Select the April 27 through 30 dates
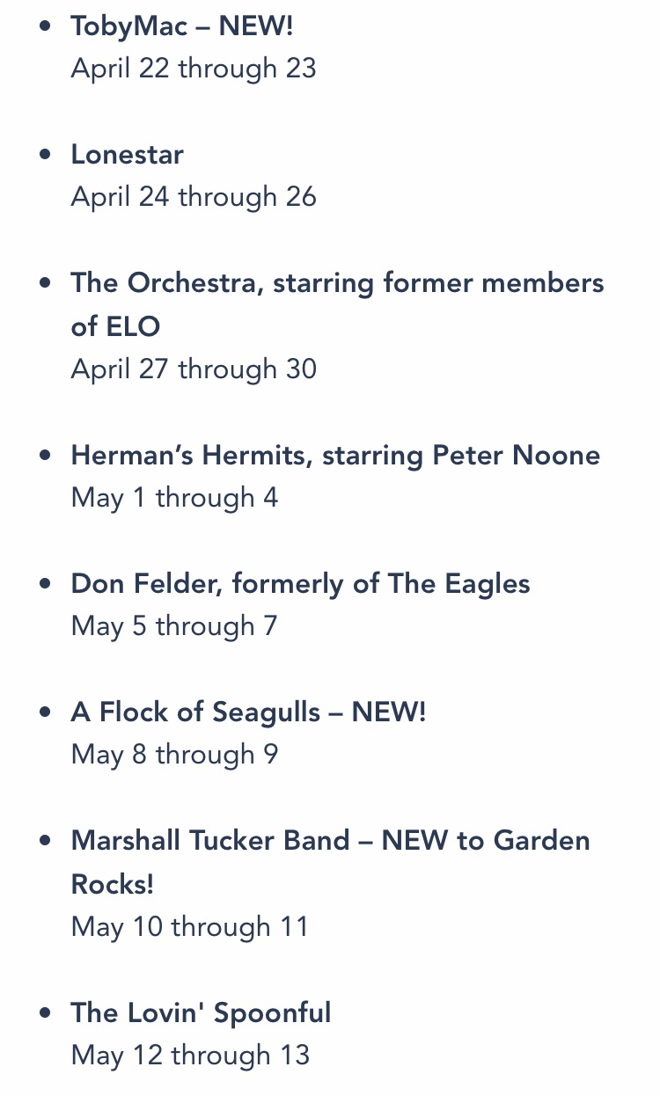Viewport: 660px width, 1096px height. tap(194, 369)
